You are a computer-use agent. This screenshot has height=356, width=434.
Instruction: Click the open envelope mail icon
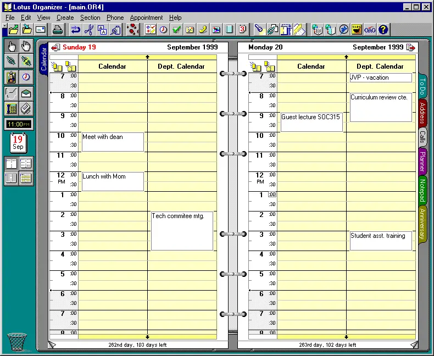(x=26, y=94)
